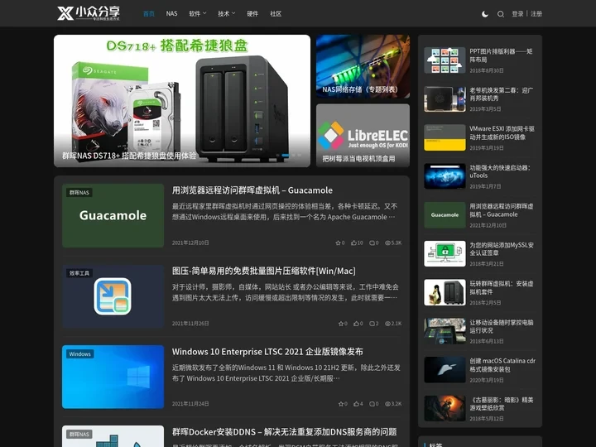The image size is (596, 447).
Task: Open sidebar post 让移动设备随时掌控电脑运行状况
Action: click(x=502, y=326)
